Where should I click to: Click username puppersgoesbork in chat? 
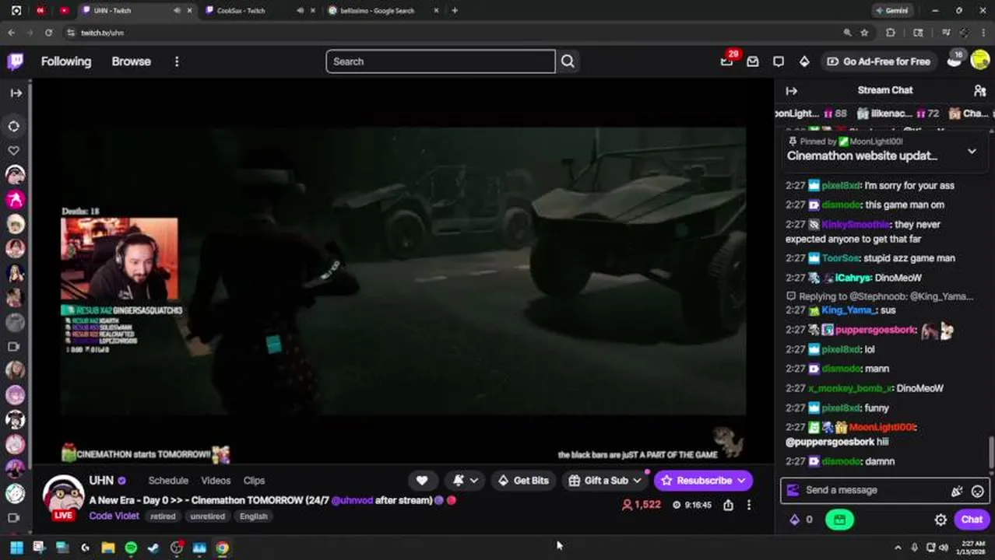[x=876, y=330]
